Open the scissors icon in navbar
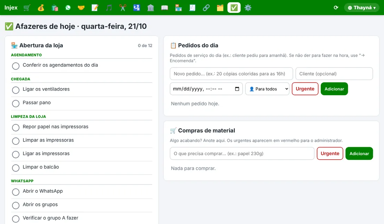Viewport: 384px width, 224px height. pos(123,8)
